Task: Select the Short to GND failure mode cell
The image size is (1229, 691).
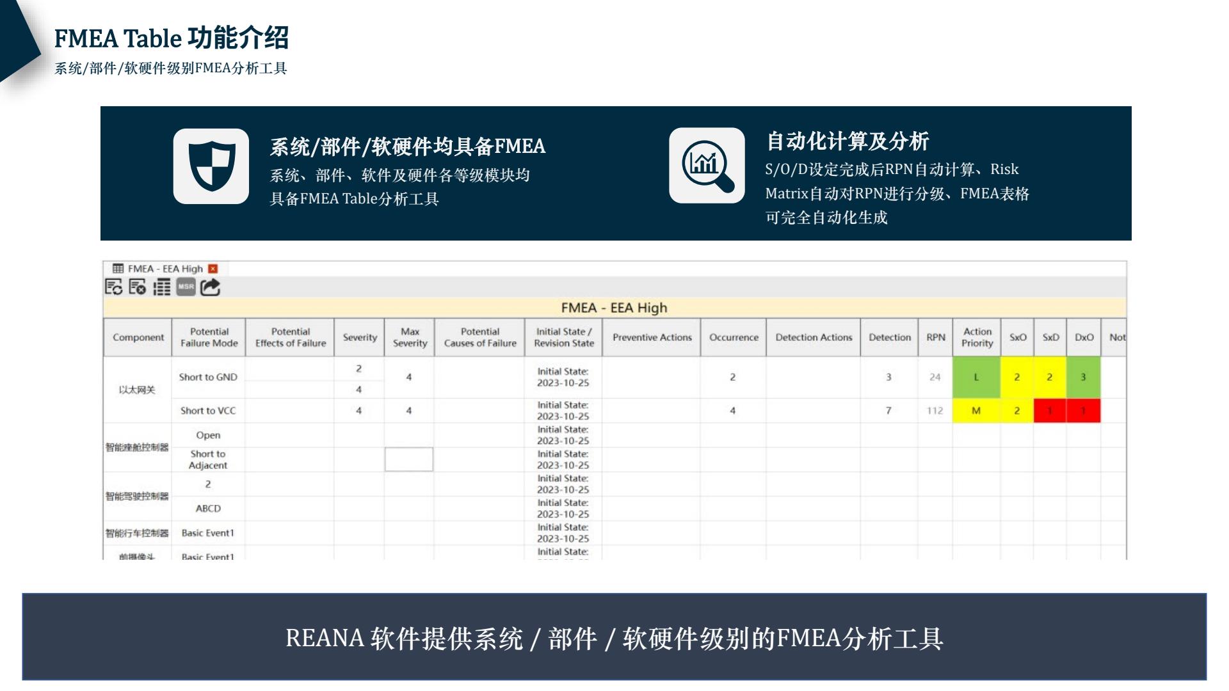Action: pyautogui.click(x=209, y=377)
